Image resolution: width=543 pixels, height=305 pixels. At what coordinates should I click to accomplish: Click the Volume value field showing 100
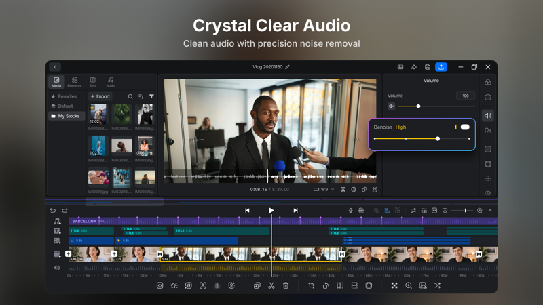click(x=466, y=96)
